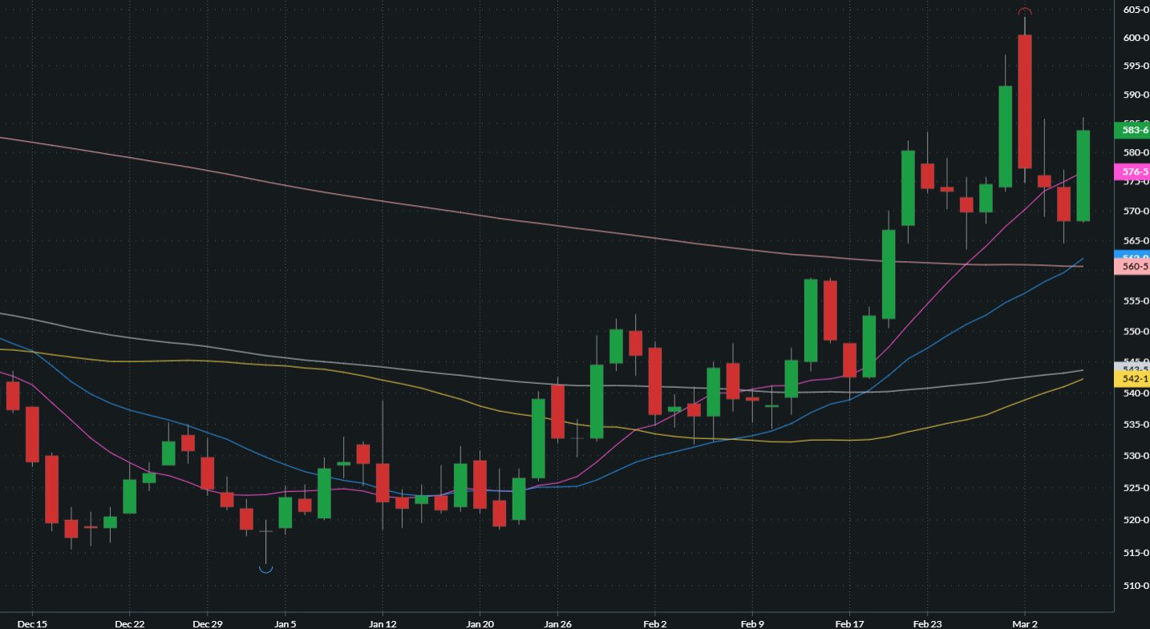This screenshot has width=1150, height=629.
Task: Click the blue arc low marker below the lowest candle
Action: click(x=266, y=570)
